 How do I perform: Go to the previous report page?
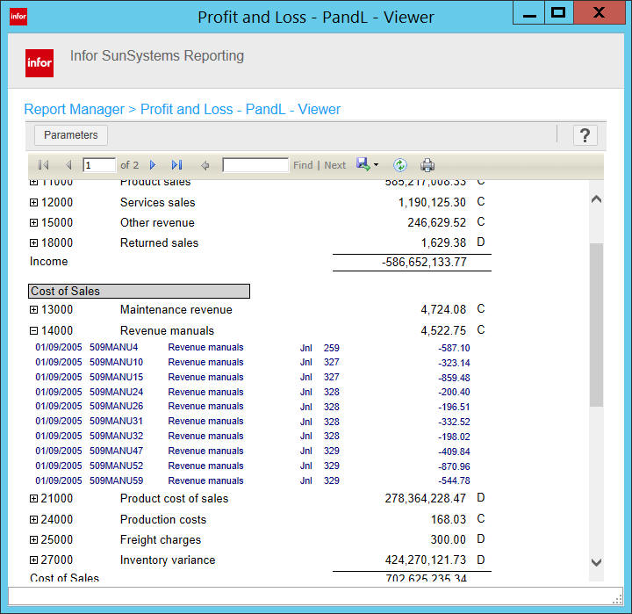pyautogui.click(x=68, y=165)
